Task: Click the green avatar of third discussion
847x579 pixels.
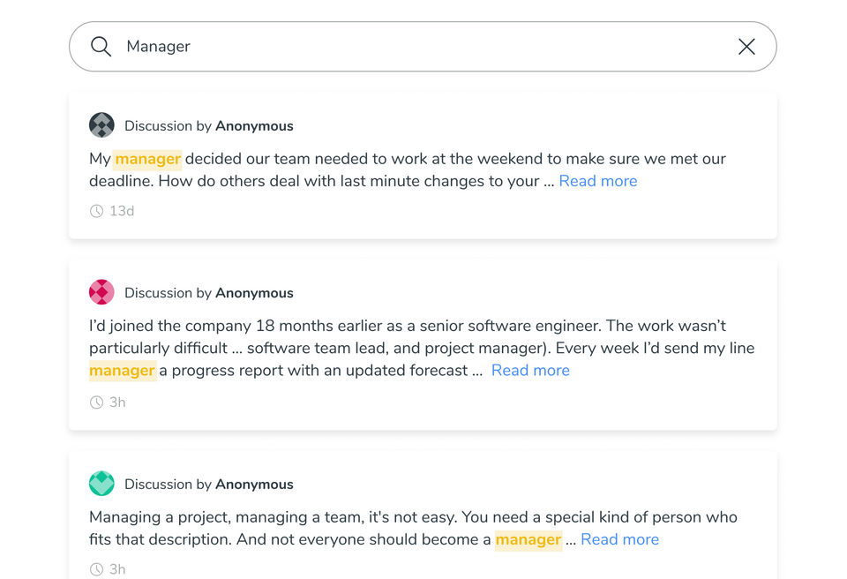Action: click(x=101, y=484)
